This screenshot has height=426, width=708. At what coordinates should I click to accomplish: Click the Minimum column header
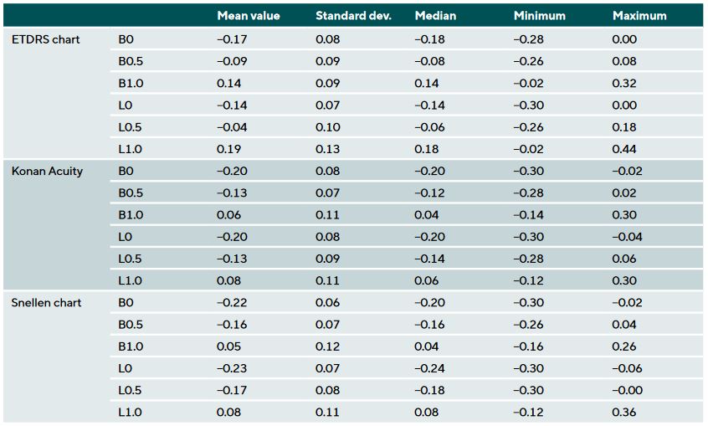tap(539, 16)
